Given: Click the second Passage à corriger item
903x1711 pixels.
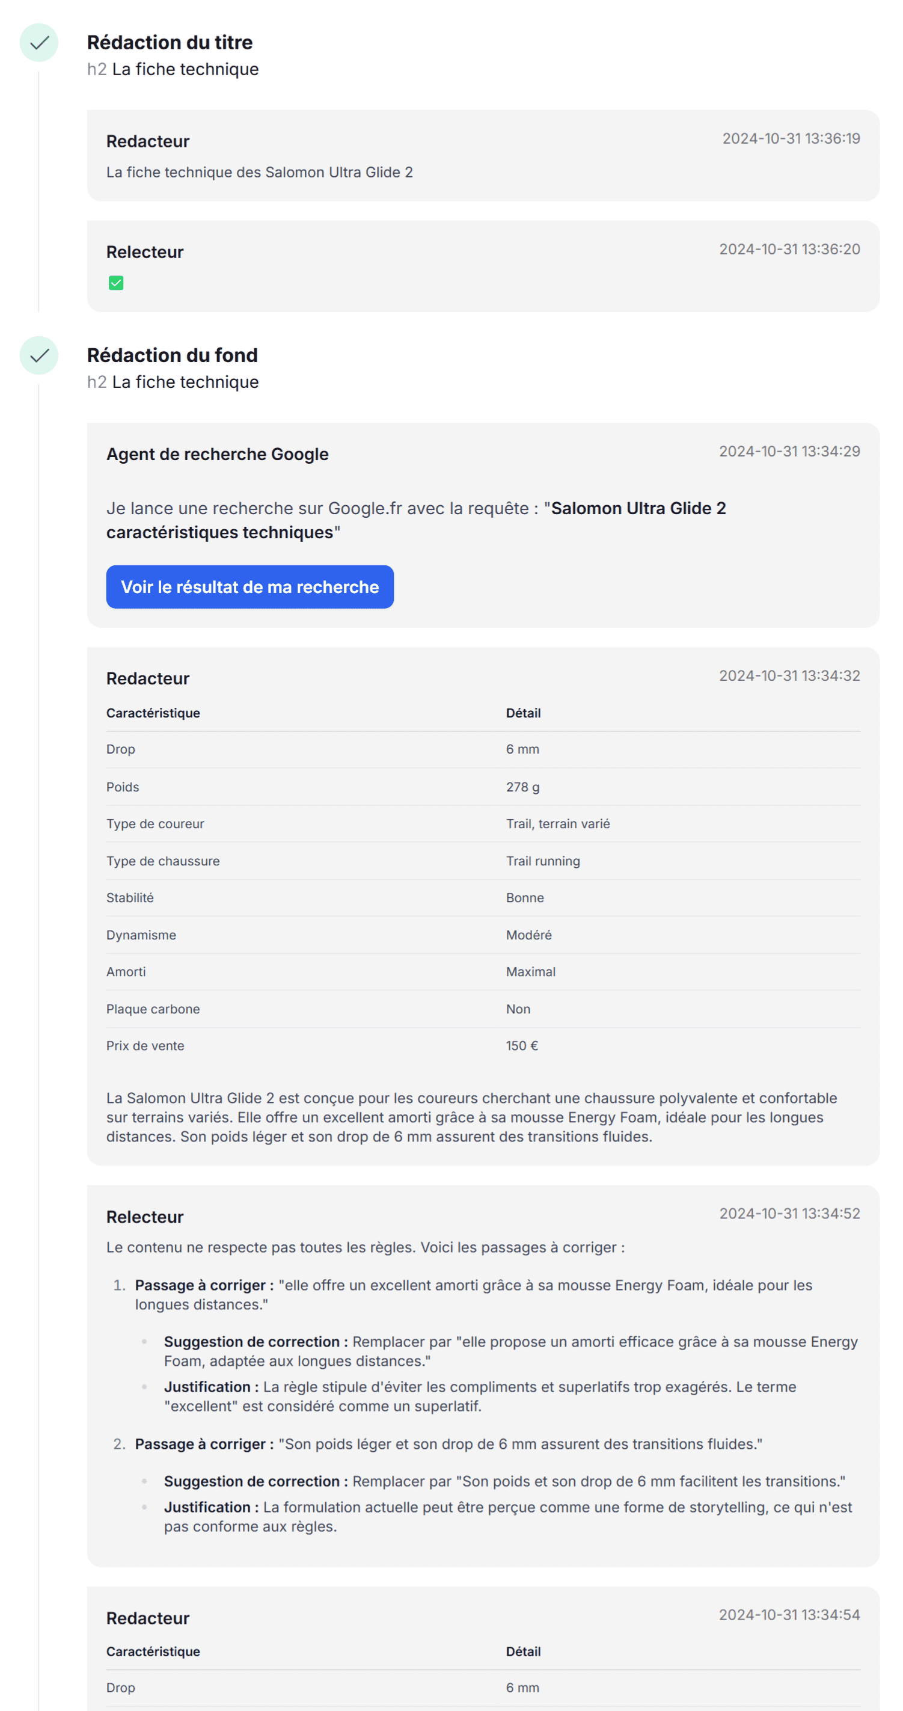Looking at the screenshot, I should (x=448, y=1445).
